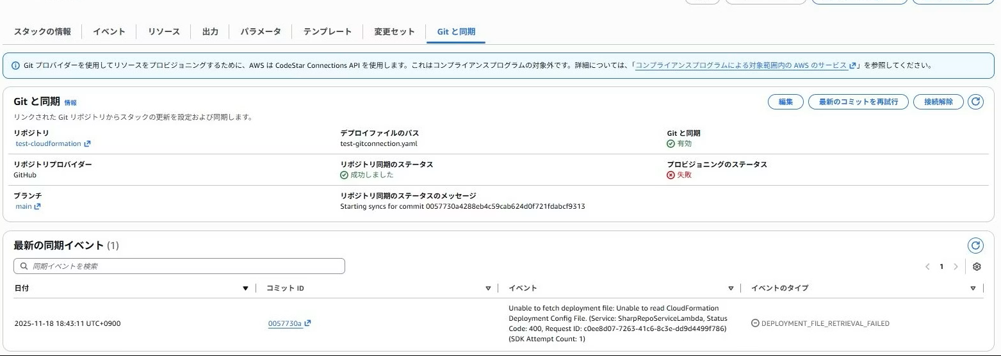Click the date 2025-11-18 18:43:11 cell
This screenshot has height=356, width=1001.
coord(67,324)
